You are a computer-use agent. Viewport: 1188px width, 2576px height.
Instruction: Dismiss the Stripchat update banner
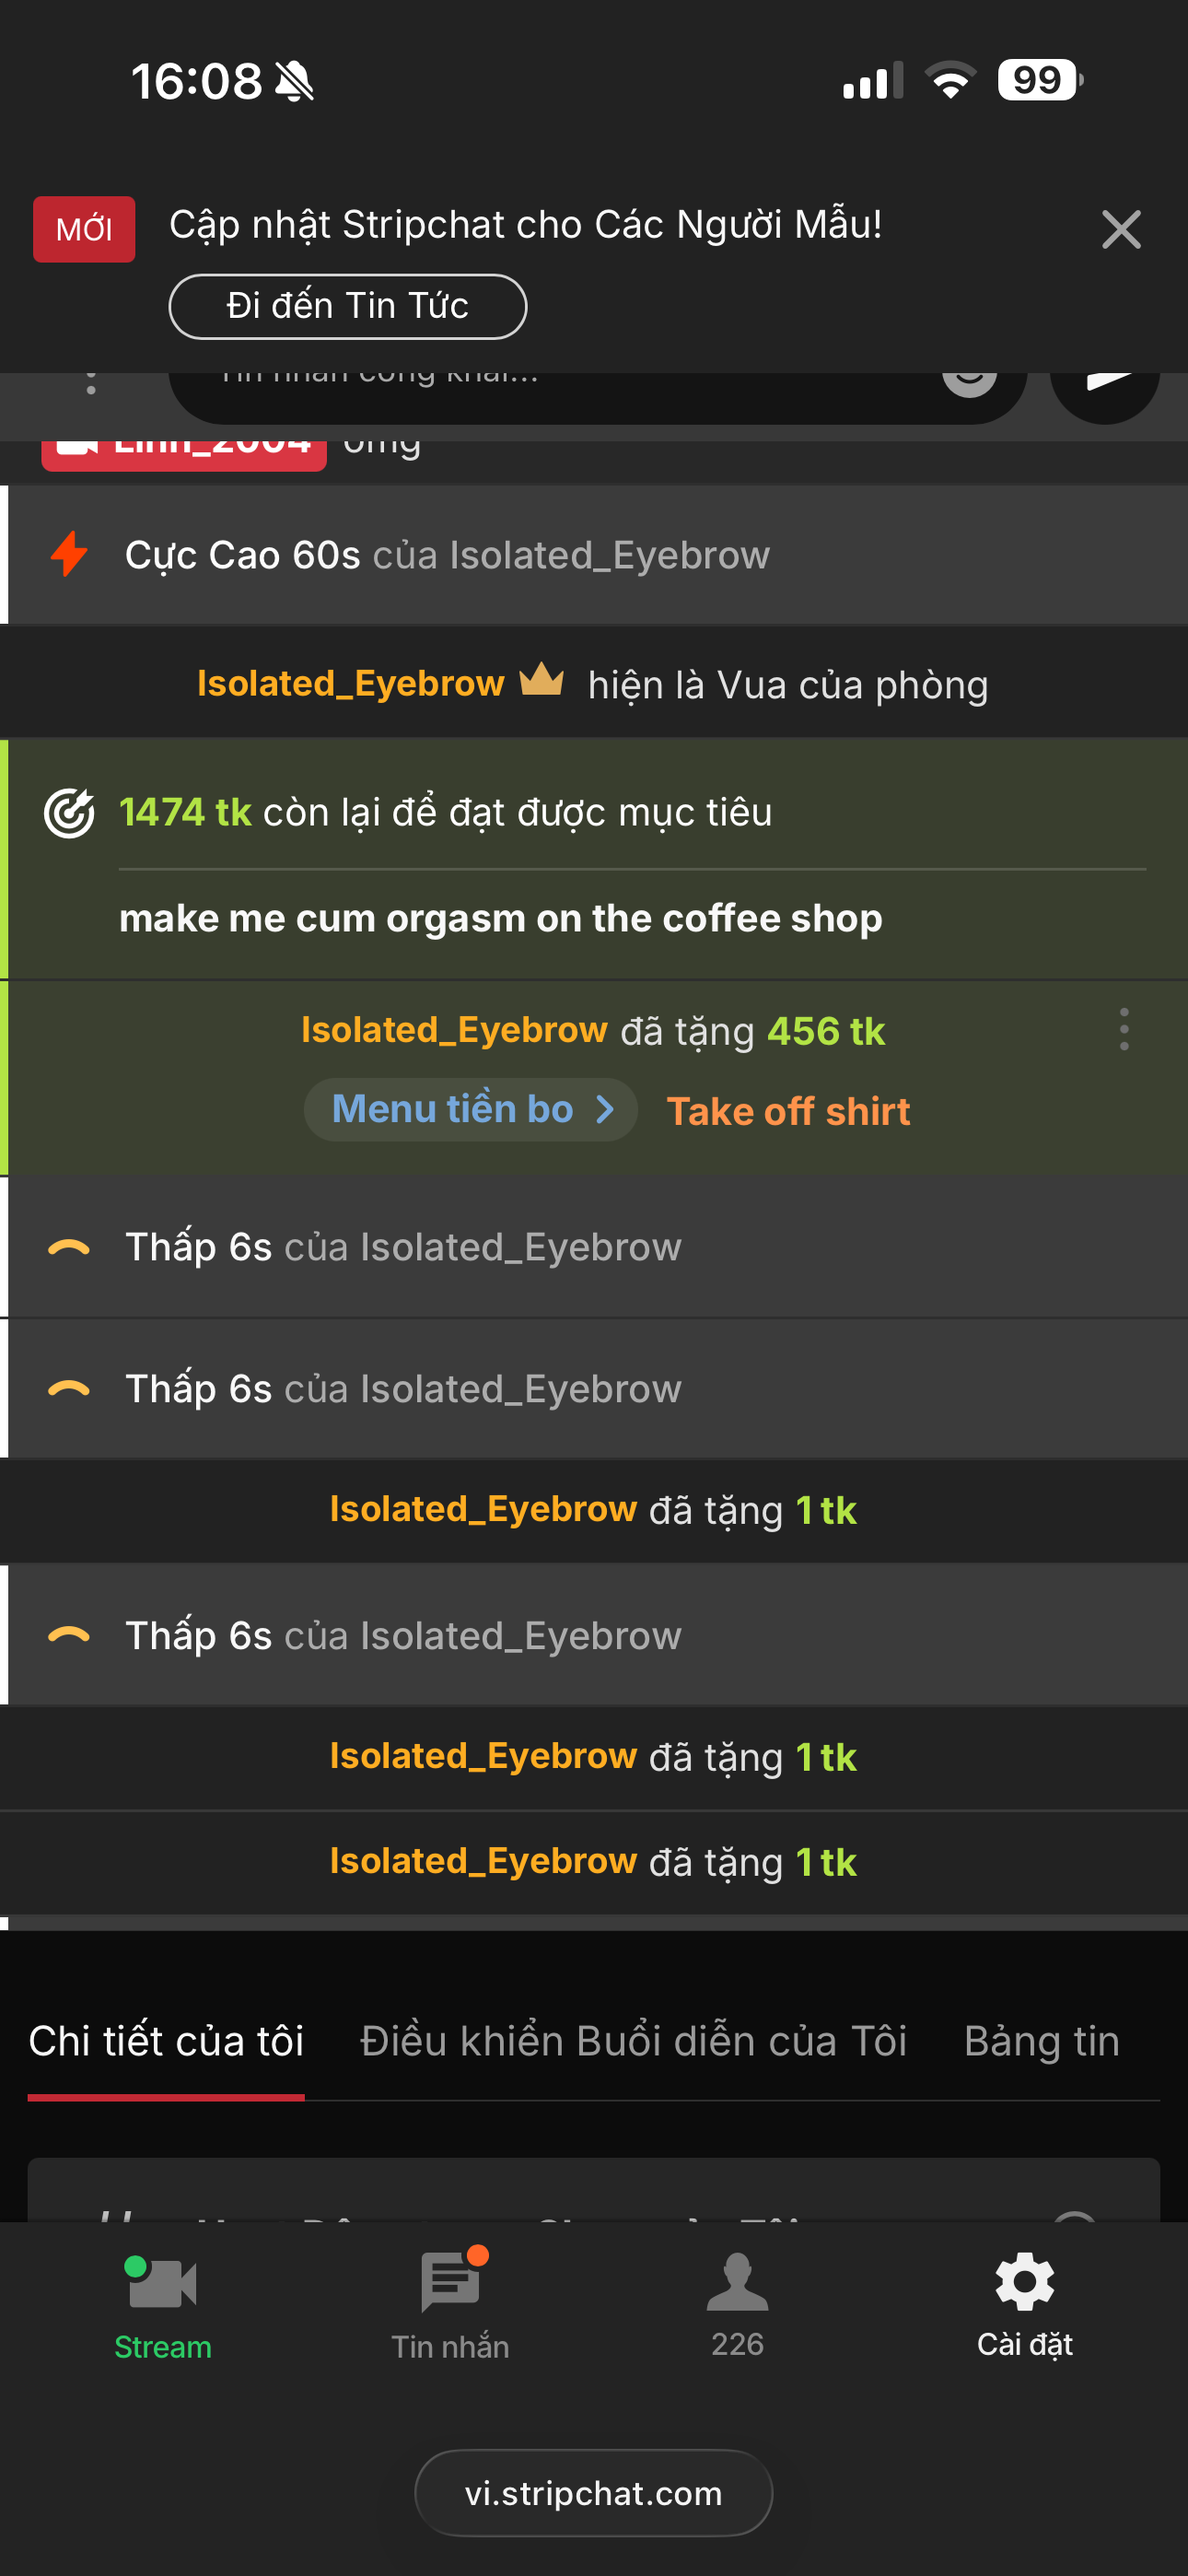tap(1121, 230)
